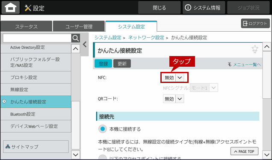This screenshot has width=272, height=160.
Task: Open Active Directory設定 menu item
Action: tap(36, 48)
